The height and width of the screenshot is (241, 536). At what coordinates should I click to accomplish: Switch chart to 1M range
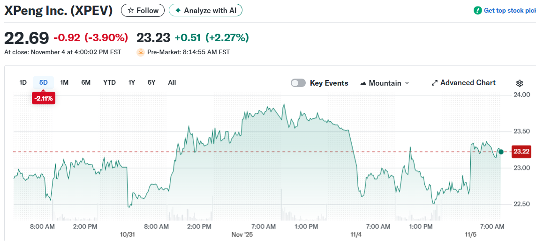point(65,82)
